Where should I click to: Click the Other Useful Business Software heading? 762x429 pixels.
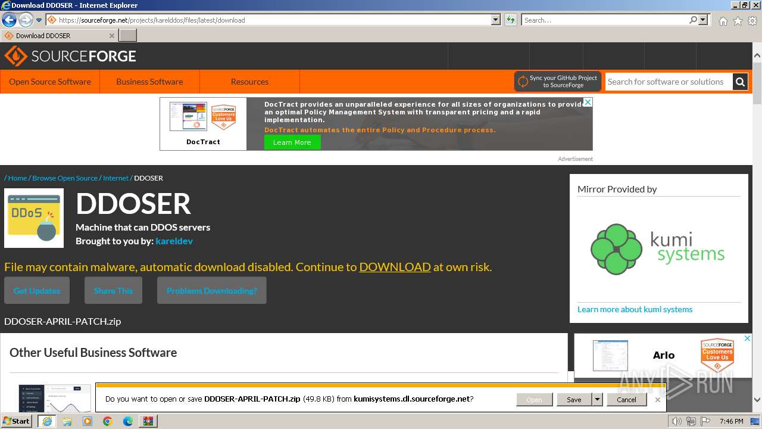pos(93,352)
